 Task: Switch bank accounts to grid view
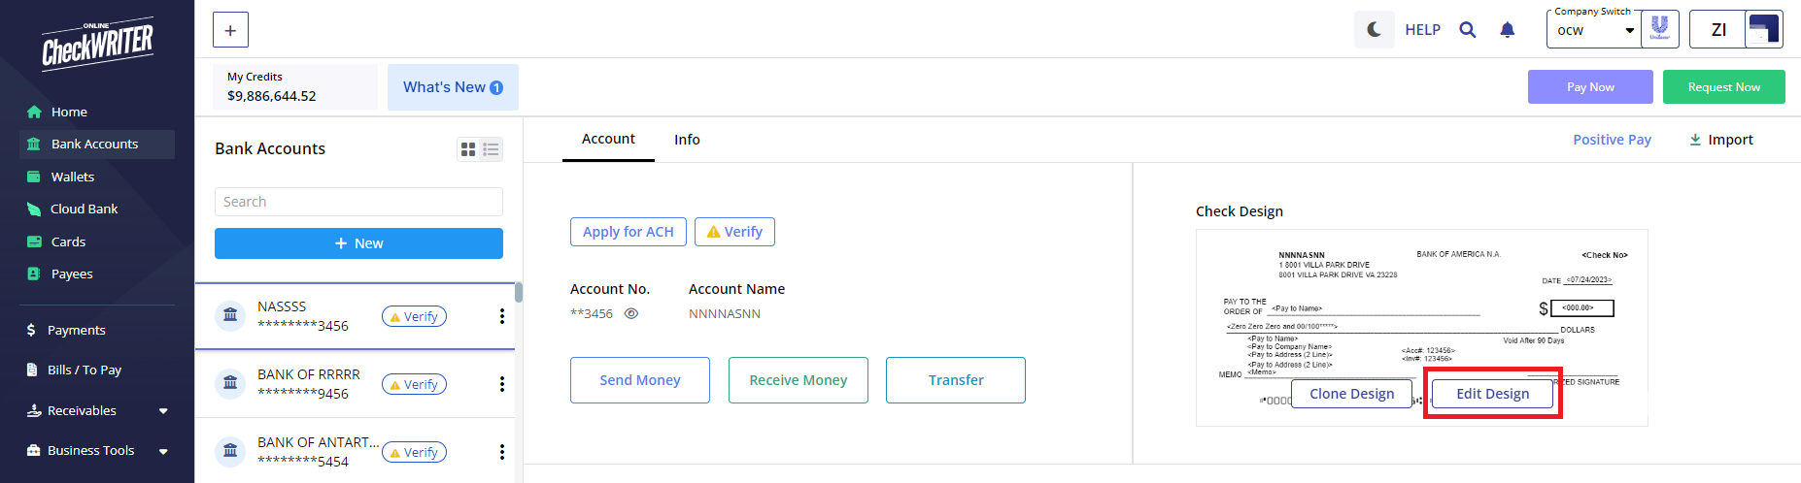468,149
